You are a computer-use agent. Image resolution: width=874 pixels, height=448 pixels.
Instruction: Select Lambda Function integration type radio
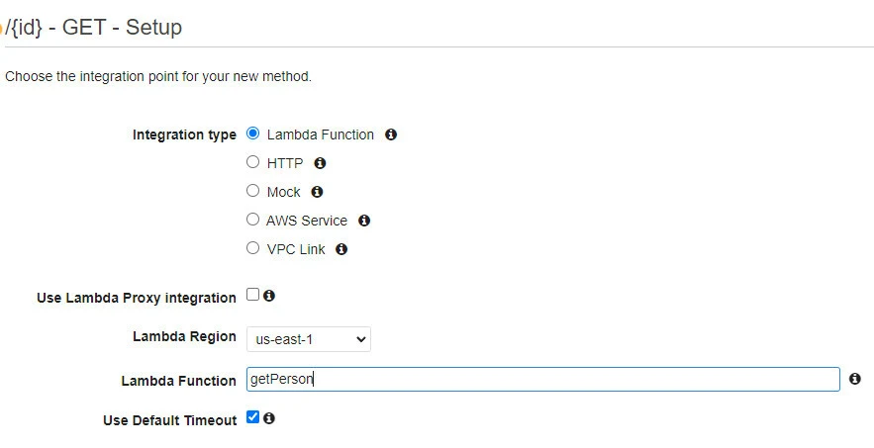(253, 134)
